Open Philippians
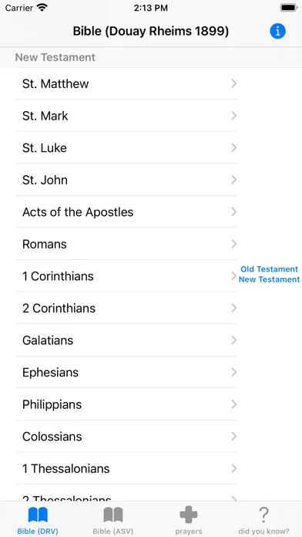 point(126,404)
